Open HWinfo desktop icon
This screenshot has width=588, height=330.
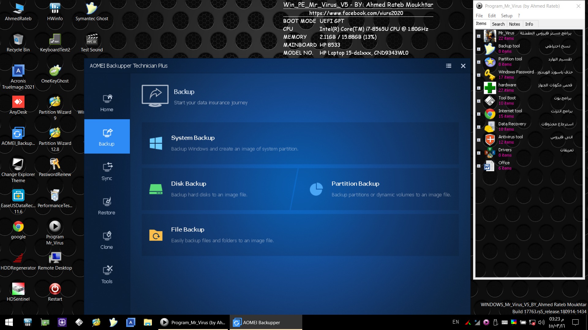click(x=55, y=12)
